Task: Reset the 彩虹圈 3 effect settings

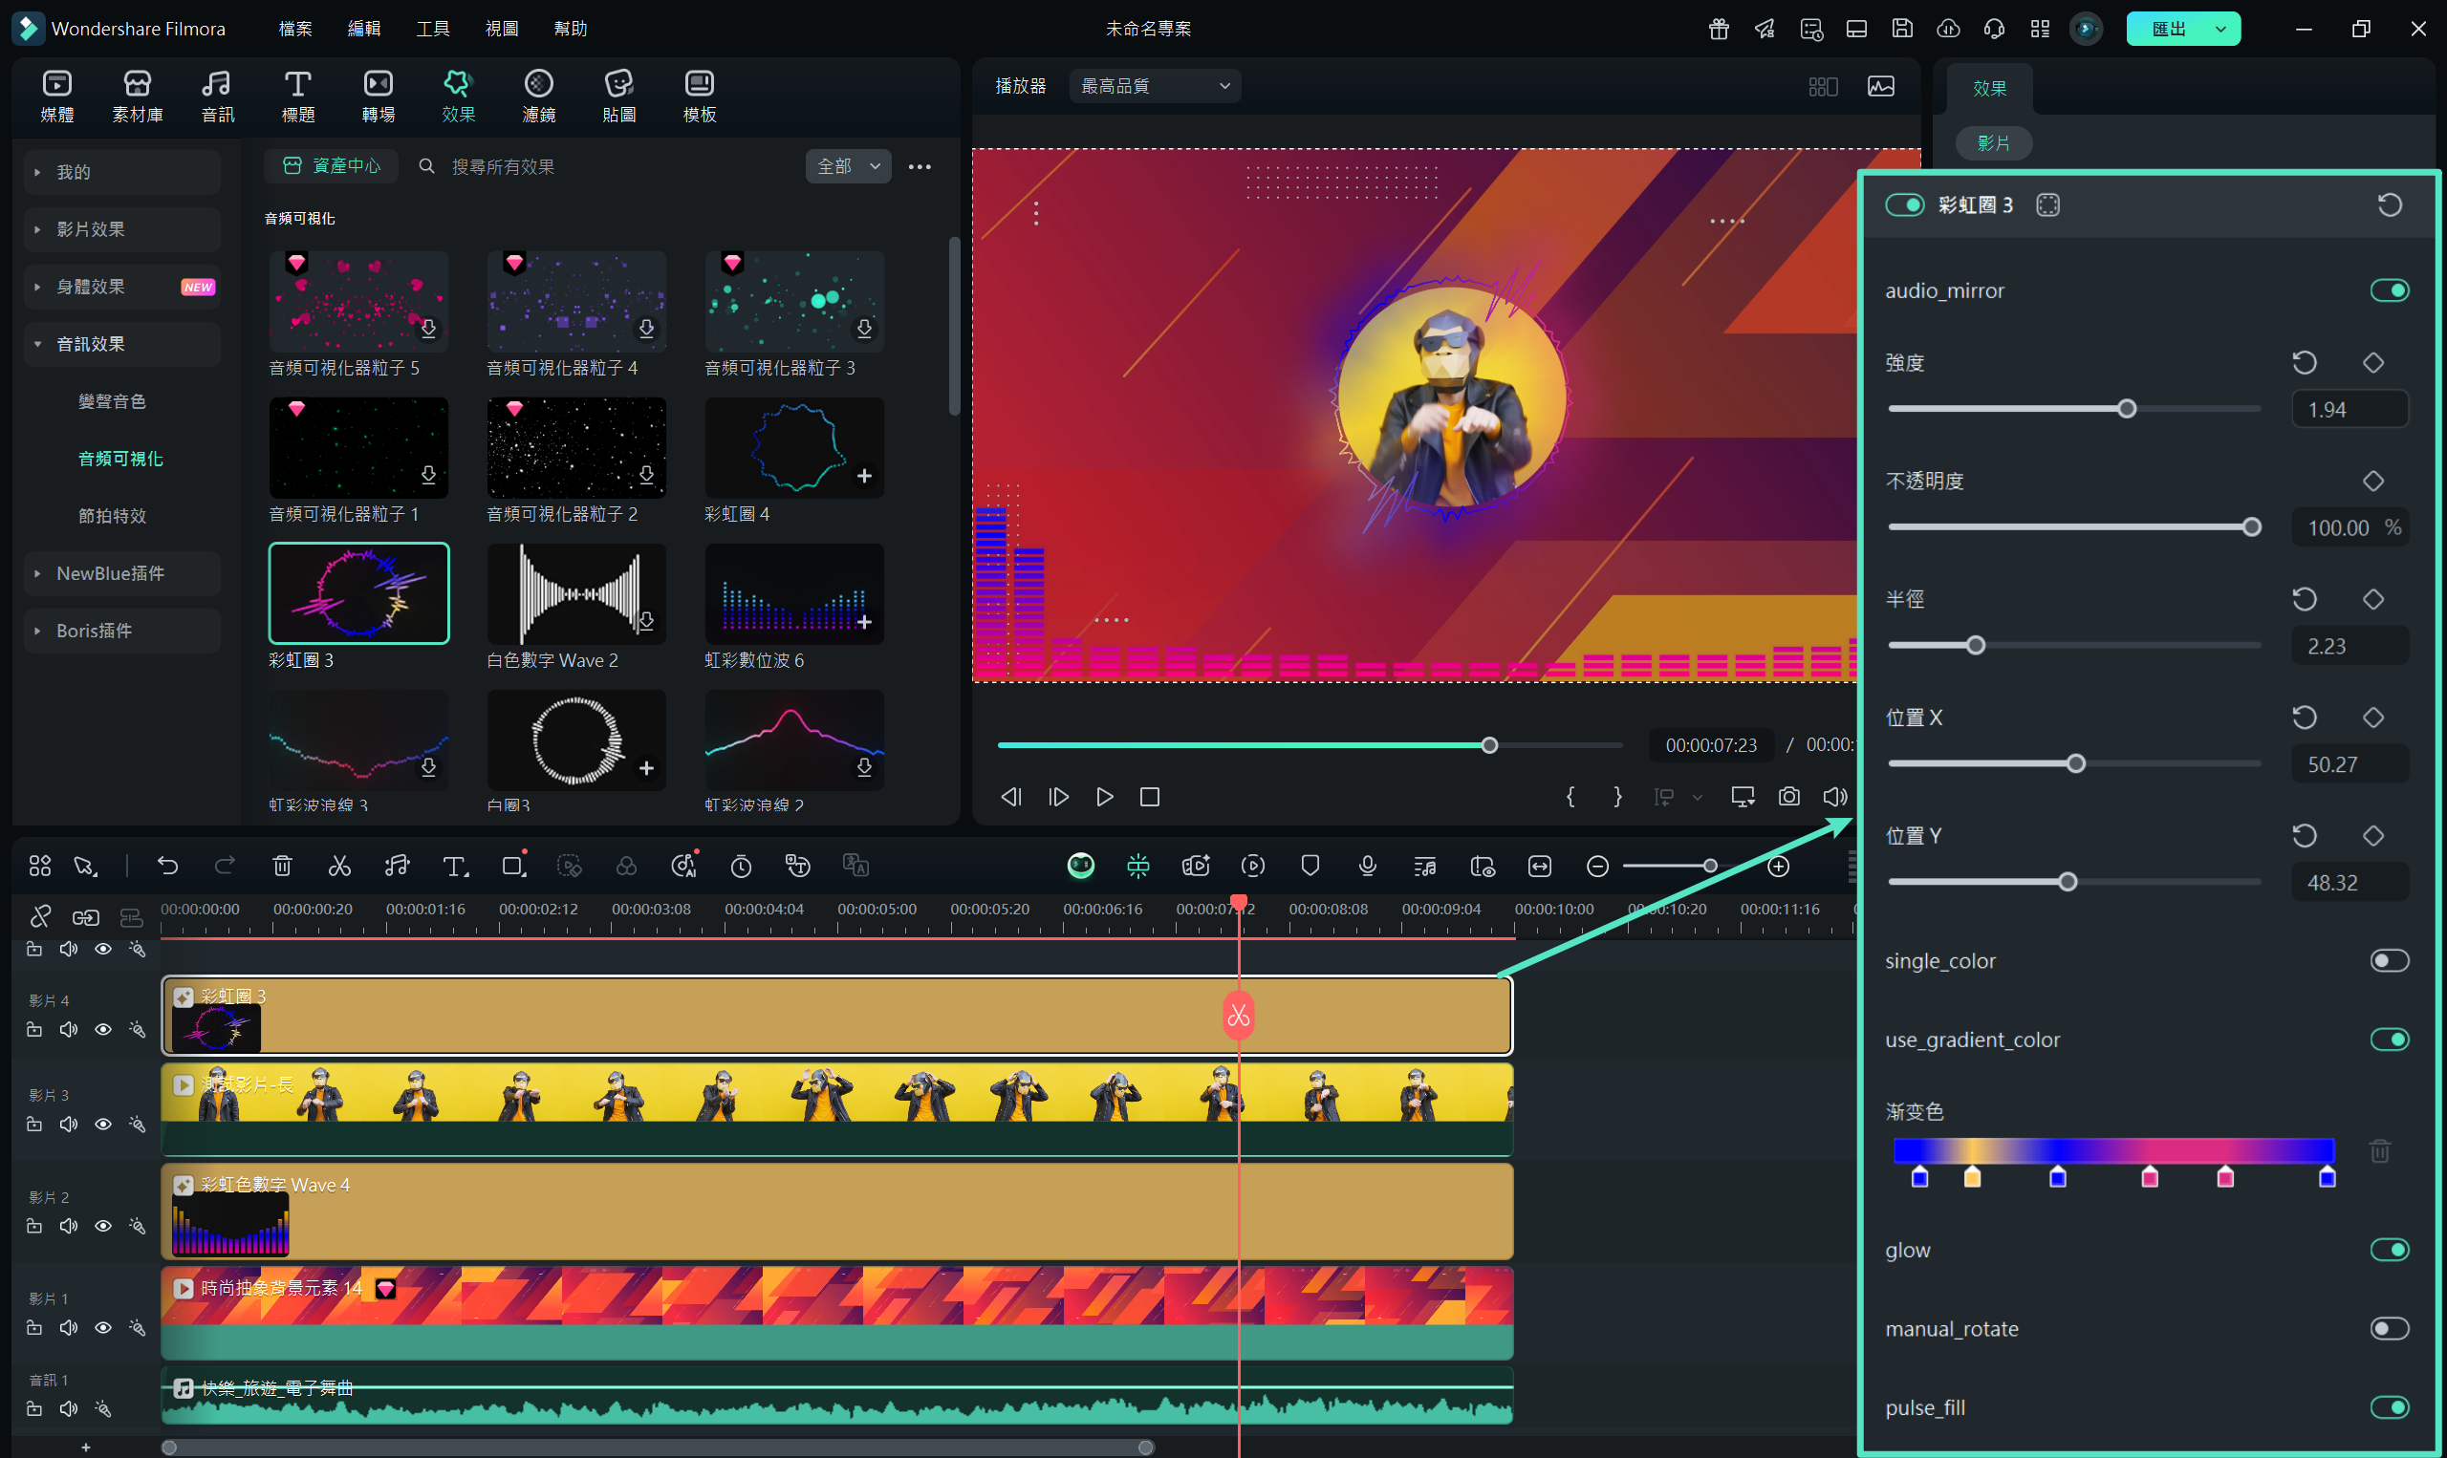Action: (2389, 204)
